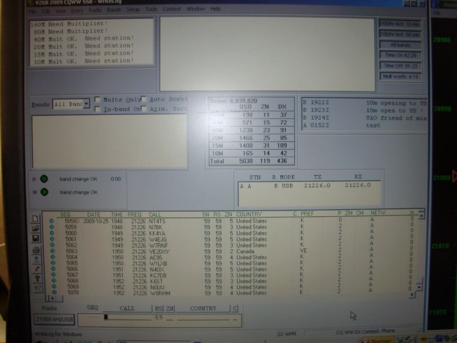Click the green M band change indicator

click(x=44, y=192)
